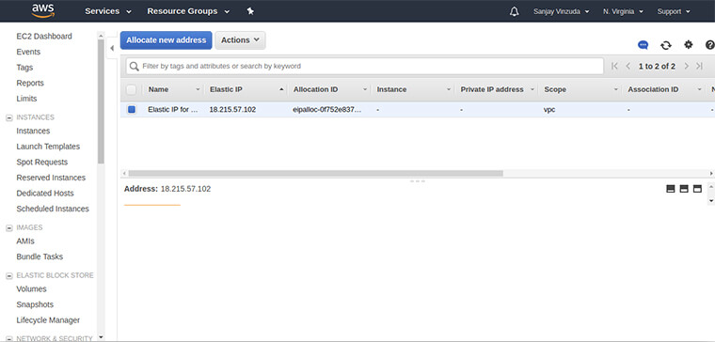715x342 pixels.
Task: Open Instances in the sidebar
Action: (x=33, y=131)
